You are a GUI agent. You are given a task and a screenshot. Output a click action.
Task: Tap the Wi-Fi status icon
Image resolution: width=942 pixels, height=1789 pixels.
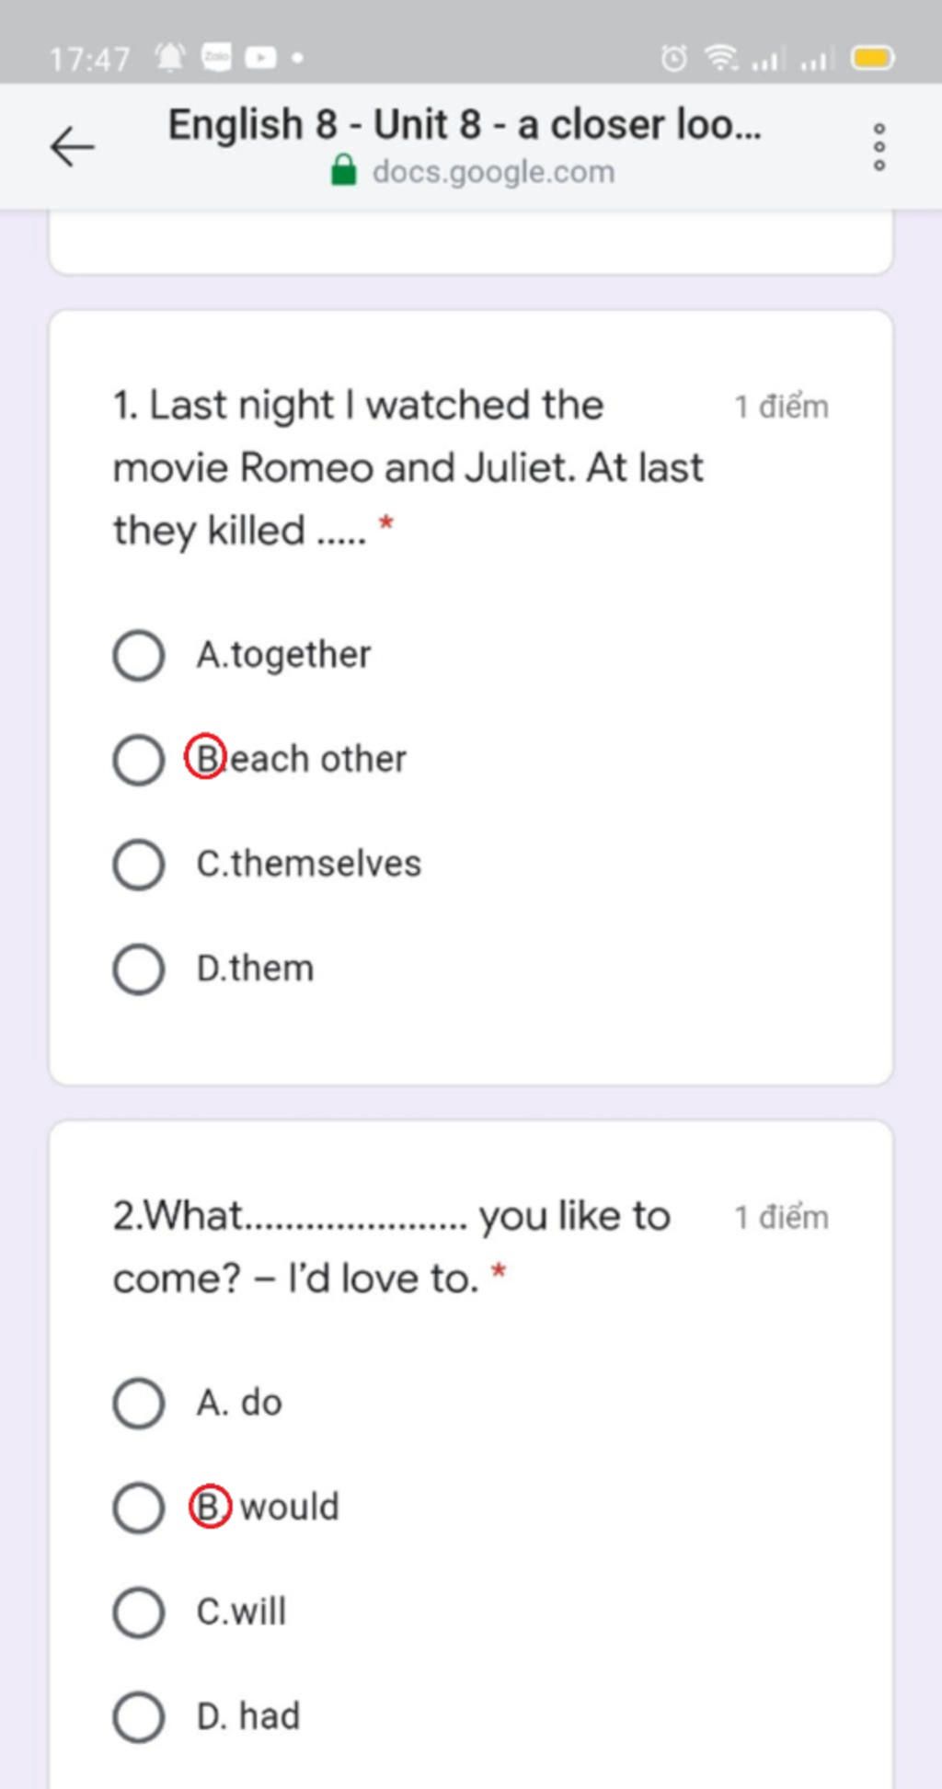(x=721, y=58)
